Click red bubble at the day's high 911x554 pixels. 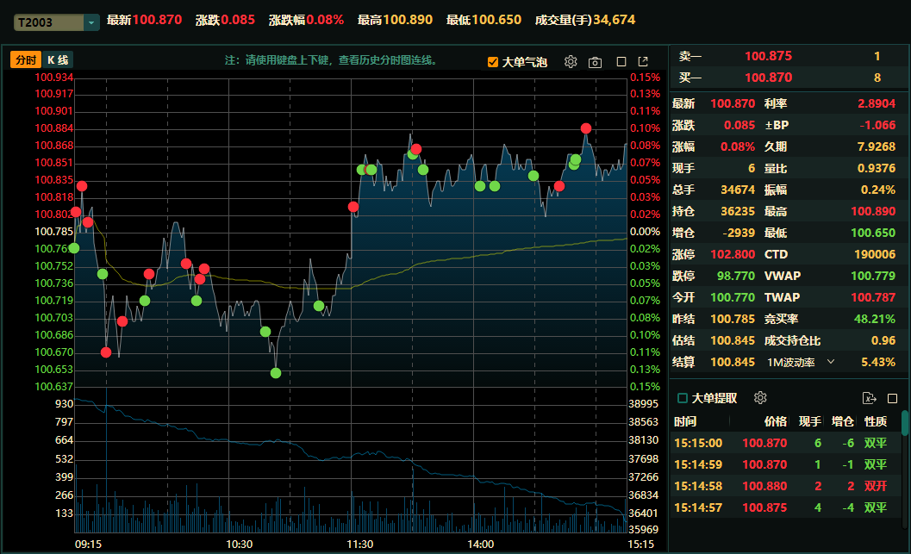(586, 128)
